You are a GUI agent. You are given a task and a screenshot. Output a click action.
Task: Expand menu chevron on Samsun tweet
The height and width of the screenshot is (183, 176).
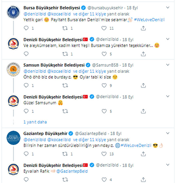click(x=168, y=65)
